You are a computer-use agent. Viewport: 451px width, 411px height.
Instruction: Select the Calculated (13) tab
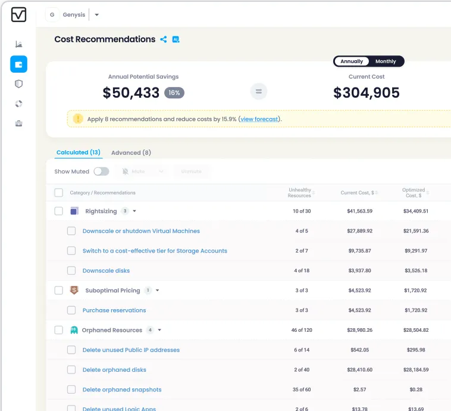pyautogui.click(x=79, y=152)
